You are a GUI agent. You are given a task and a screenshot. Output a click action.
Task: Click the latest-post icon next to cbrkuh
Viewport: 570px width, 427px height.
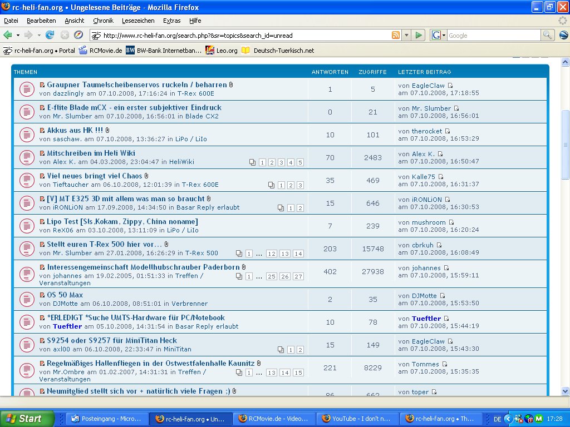(x=439, y=245)
